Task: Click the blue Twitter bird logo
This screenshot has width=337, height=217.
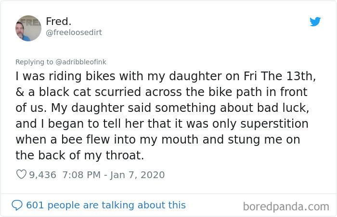Action: coord(315,22)
